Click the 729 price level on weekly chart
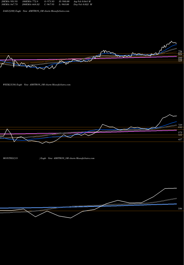This screenshot has width=184, height=265. tap(180, 125)
